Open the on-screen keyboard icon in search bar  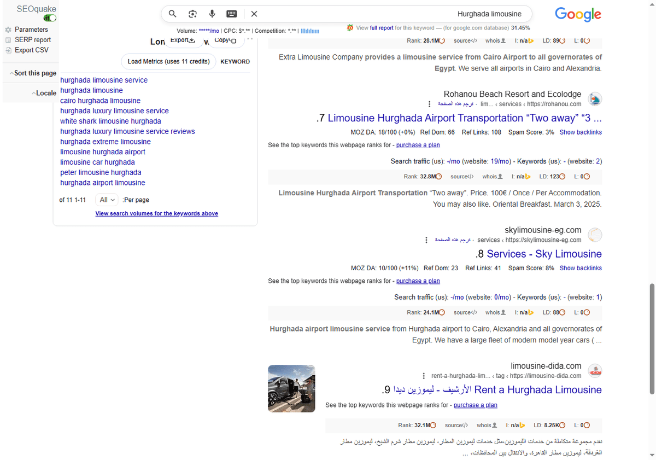click(x=231, y=14)
